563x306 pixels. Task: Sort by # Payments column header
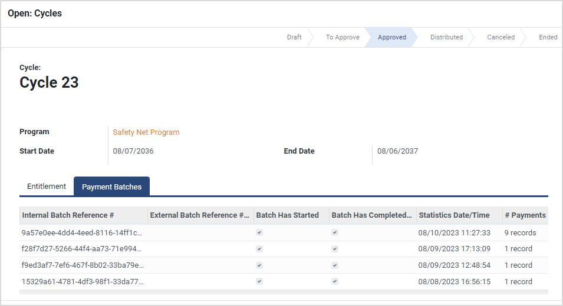pyautogui.click(x=525, y=215)
